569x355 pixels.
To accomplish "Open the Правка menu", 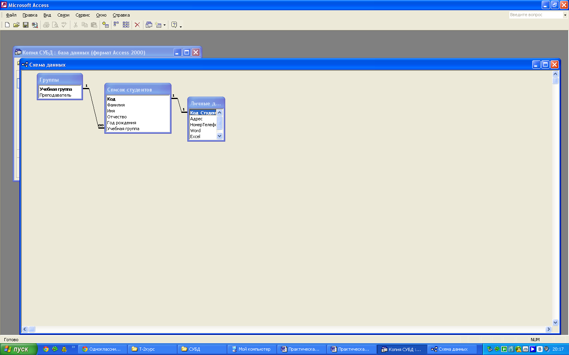I will coord(30,15).
